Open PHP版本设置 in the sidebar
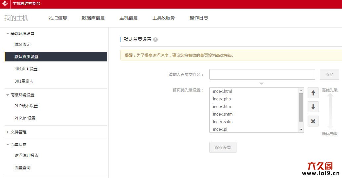342x178 pixels. pos(26,106)
